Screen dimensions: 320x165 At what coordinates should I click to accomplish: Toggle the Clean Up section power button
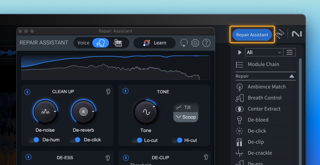[27, 92]
